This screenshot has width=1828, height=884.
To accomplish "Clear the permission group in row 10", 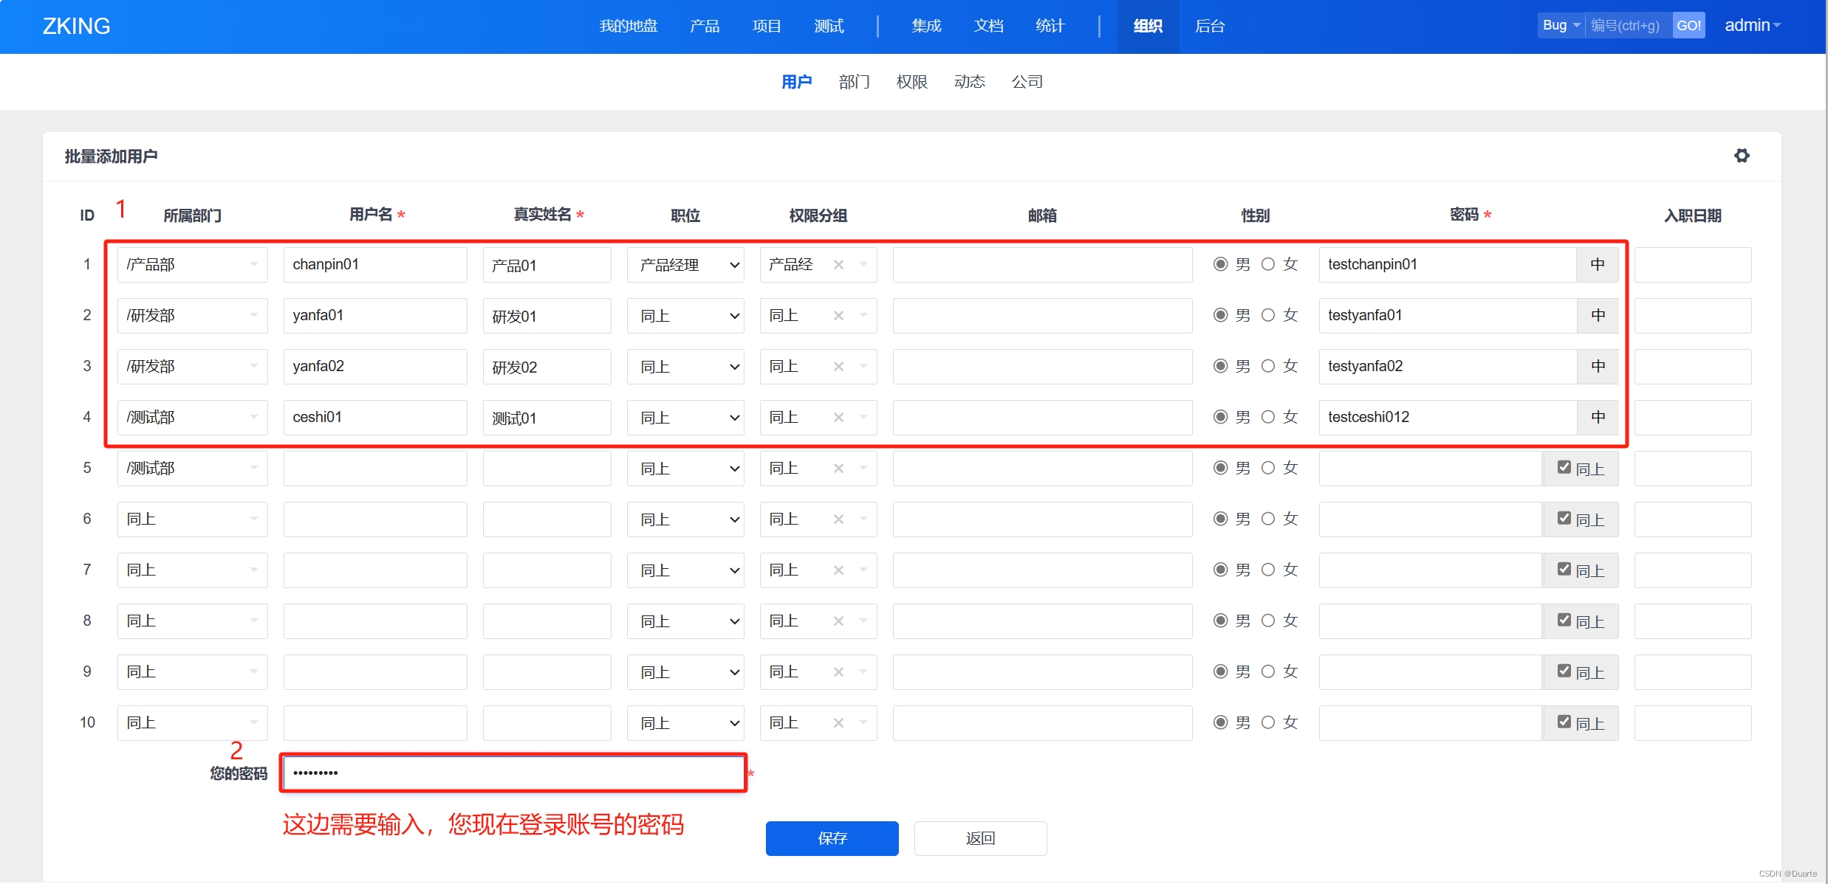I will click(x=838, y=723).
